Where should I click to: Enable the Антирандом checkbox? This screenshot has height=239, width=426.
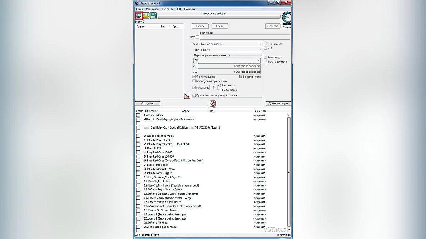pyautogui.click(x=265, y=57)
